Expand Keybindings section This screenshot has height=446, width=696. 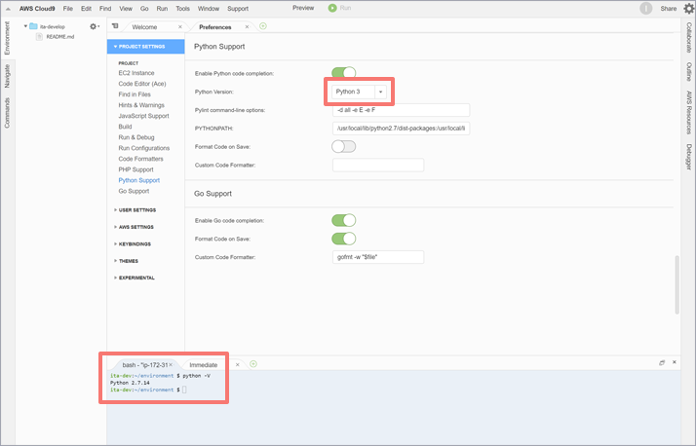click(133, 244)
